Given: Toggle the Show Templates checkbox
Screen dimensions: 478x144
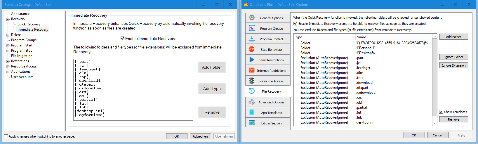Looking at the screenshot, I should 441,112.
